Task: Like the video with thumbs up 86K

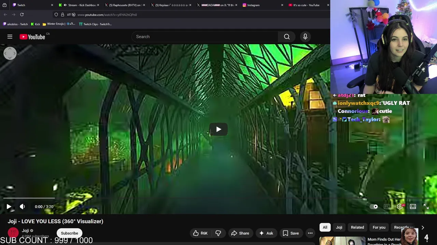Action: tap(200, 233)
